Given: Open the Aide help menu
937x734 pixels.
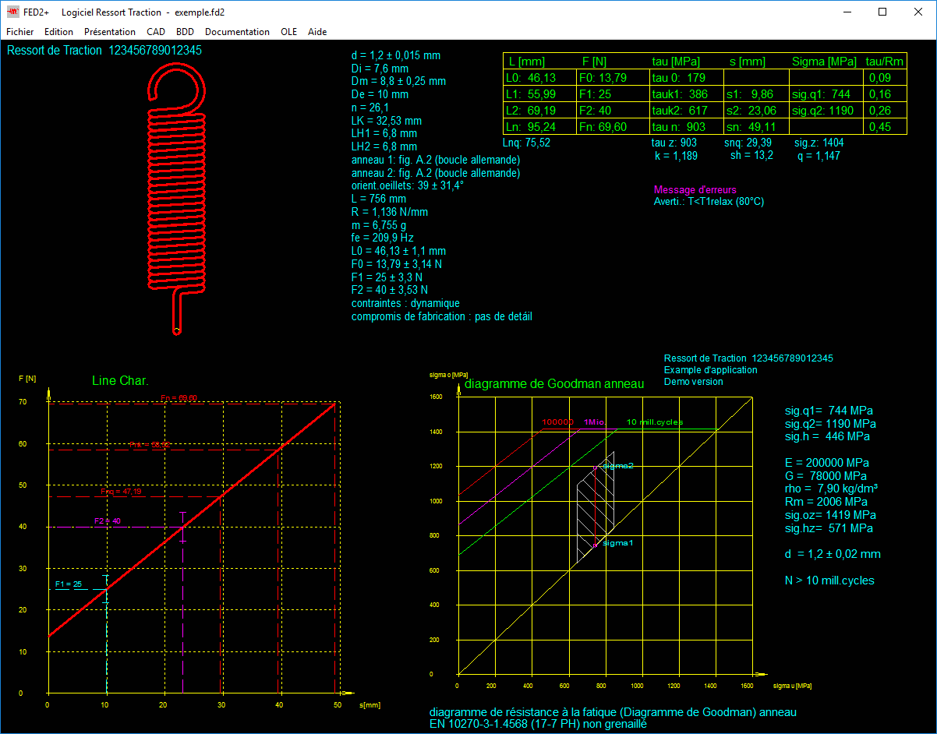Looking at the screenshot, I should pos(317,32).
